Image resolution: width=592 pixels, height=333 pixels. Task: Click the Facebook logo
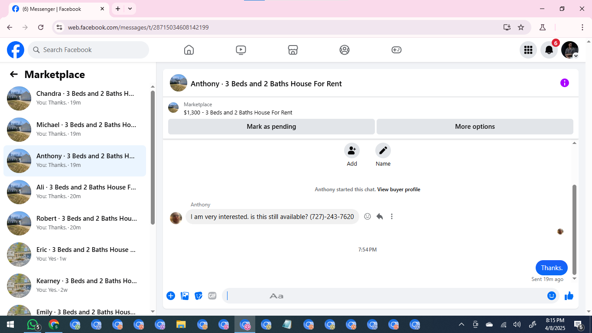click(x=16, y=50)
